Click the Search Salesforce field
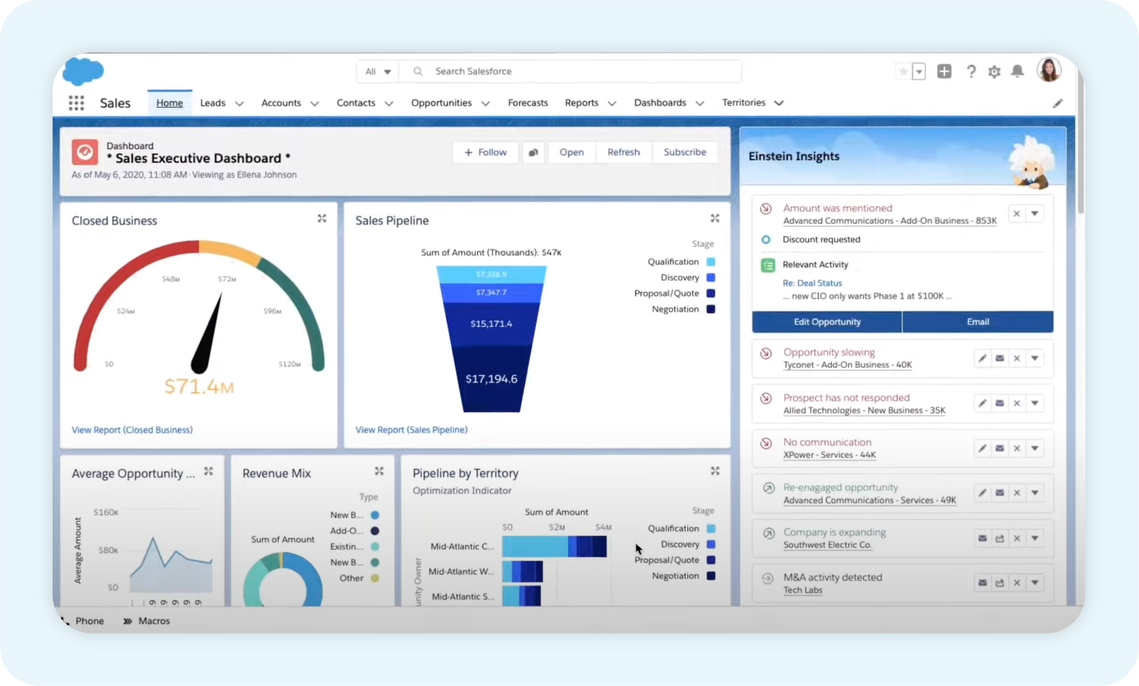Image resolution: width=1139 pixels, height=686 pixels. point(571,72)
